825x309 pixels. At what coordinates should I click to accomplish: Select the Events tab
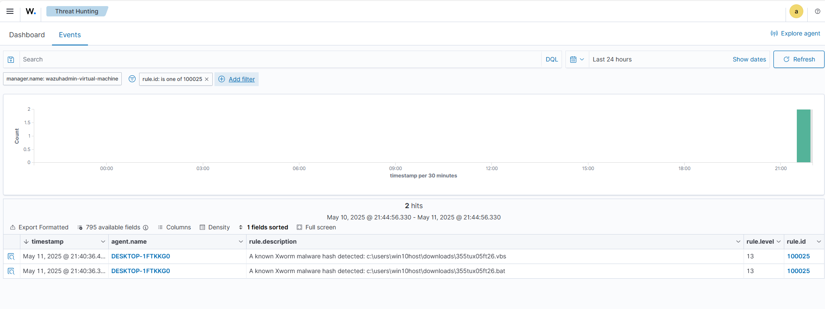(70, 35)
